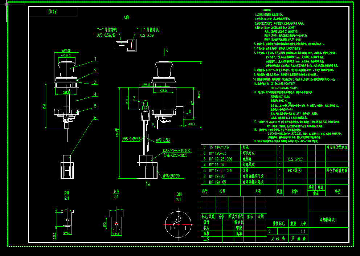
Task: Select material entry "PC (绿色)"
Action: (295, 171)
